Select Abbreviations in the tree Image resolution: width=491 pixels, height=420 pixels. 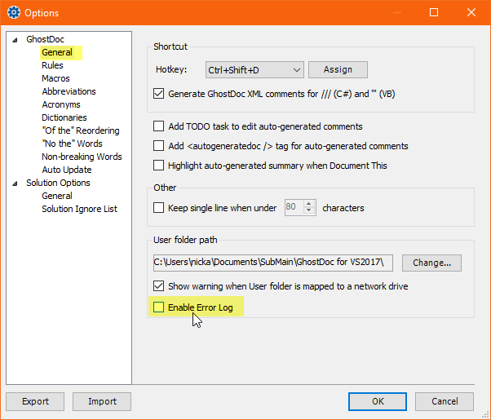(69, 91)
